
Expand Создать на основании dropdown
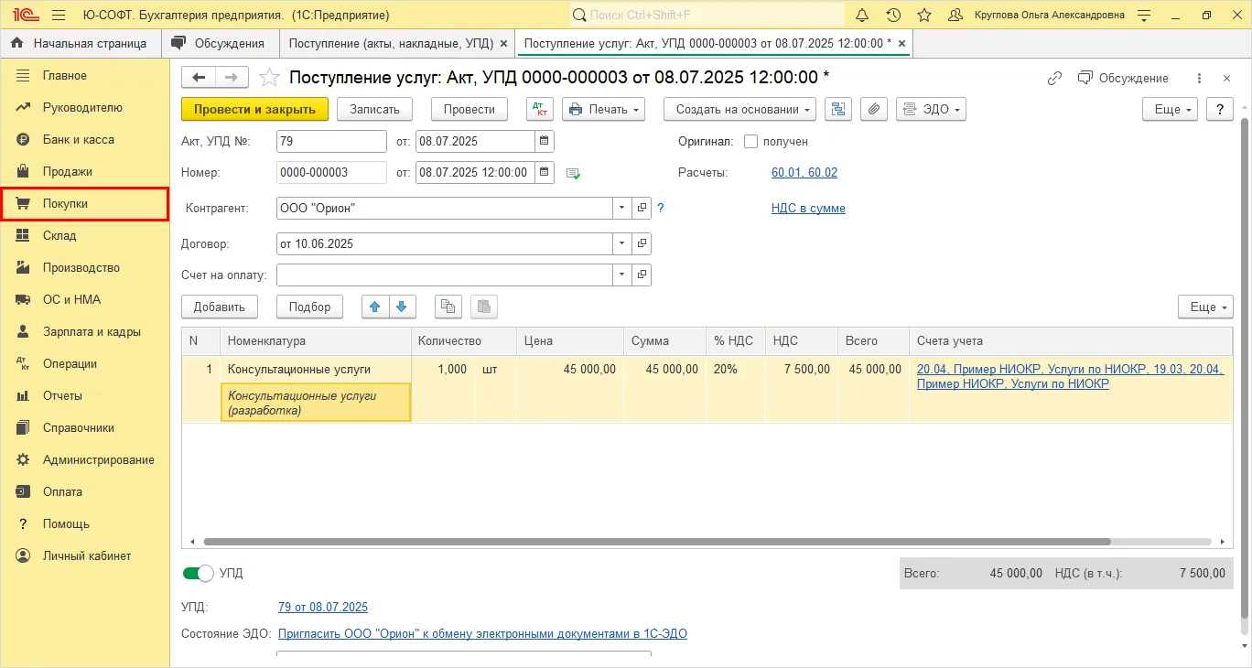pyautogui.click(x=739, y=109)
